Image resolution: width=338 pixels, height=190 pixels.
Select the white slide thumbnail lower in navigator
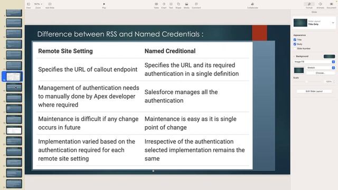[x=14, y=130]
